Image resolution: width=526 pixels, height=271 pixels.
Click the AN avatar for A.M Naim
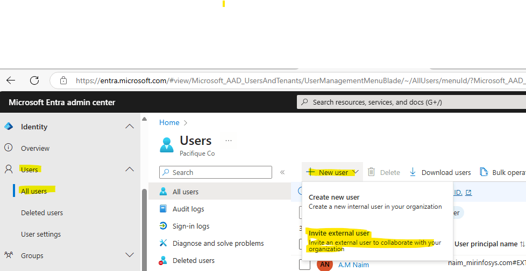pos(325,264)
